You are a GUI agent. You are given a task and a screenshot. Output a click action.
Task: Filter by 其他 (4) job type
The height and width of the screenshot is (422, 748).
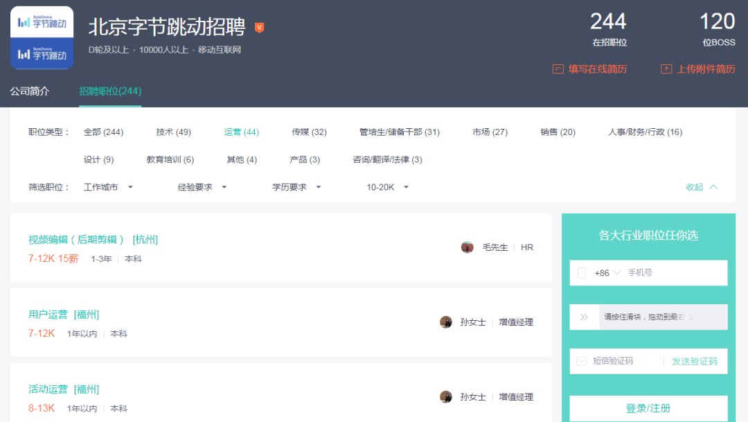pos(242,160)
